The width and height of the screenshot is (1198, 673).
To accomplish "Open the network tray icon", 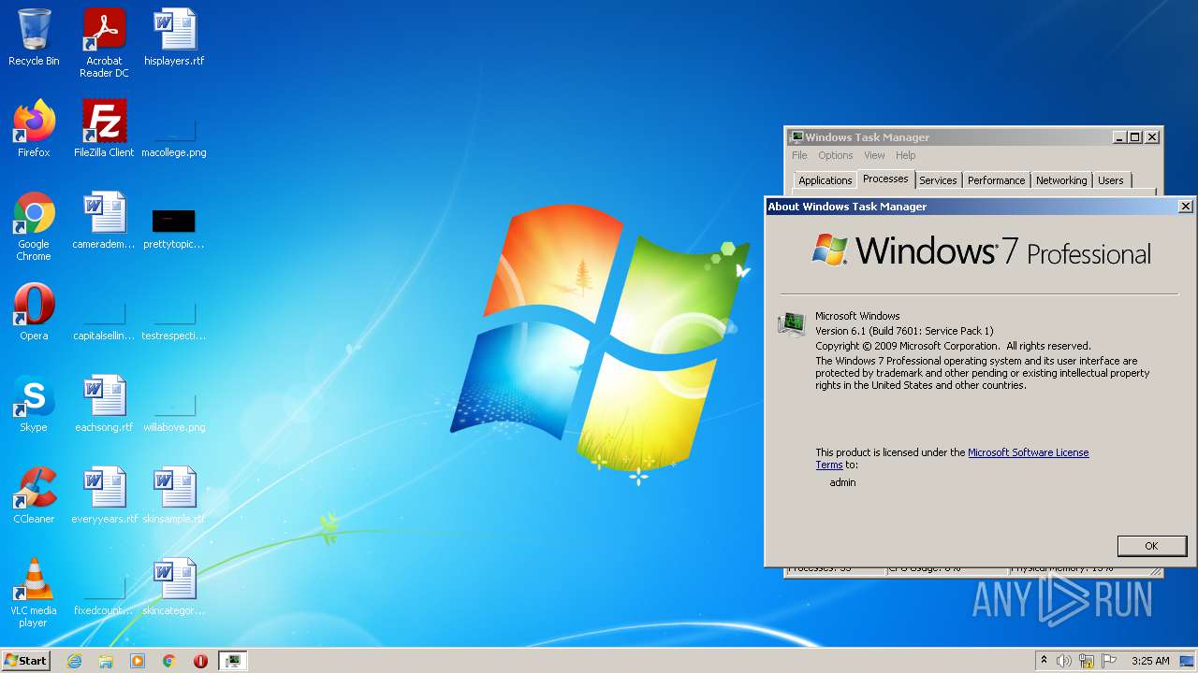I will click(x=1087, y=661).
